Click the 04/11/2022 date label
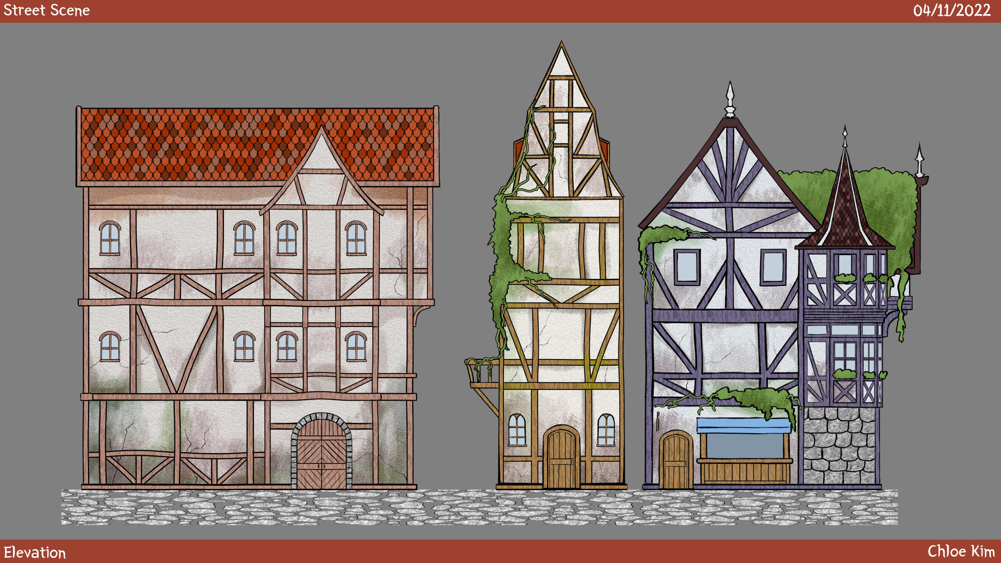This screenshot has width=1001, height=563. [x=952, y=11]
